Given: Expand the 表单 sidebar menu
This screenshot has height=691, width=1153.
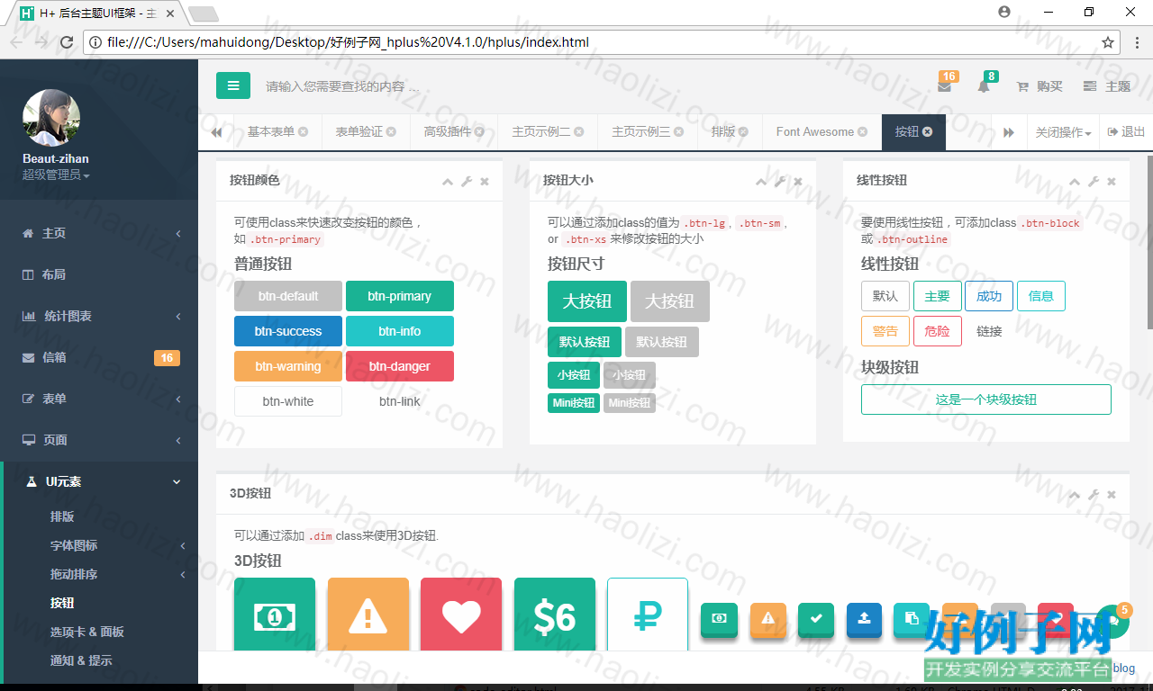Looking at the screenshot, I should pos(99,399).
